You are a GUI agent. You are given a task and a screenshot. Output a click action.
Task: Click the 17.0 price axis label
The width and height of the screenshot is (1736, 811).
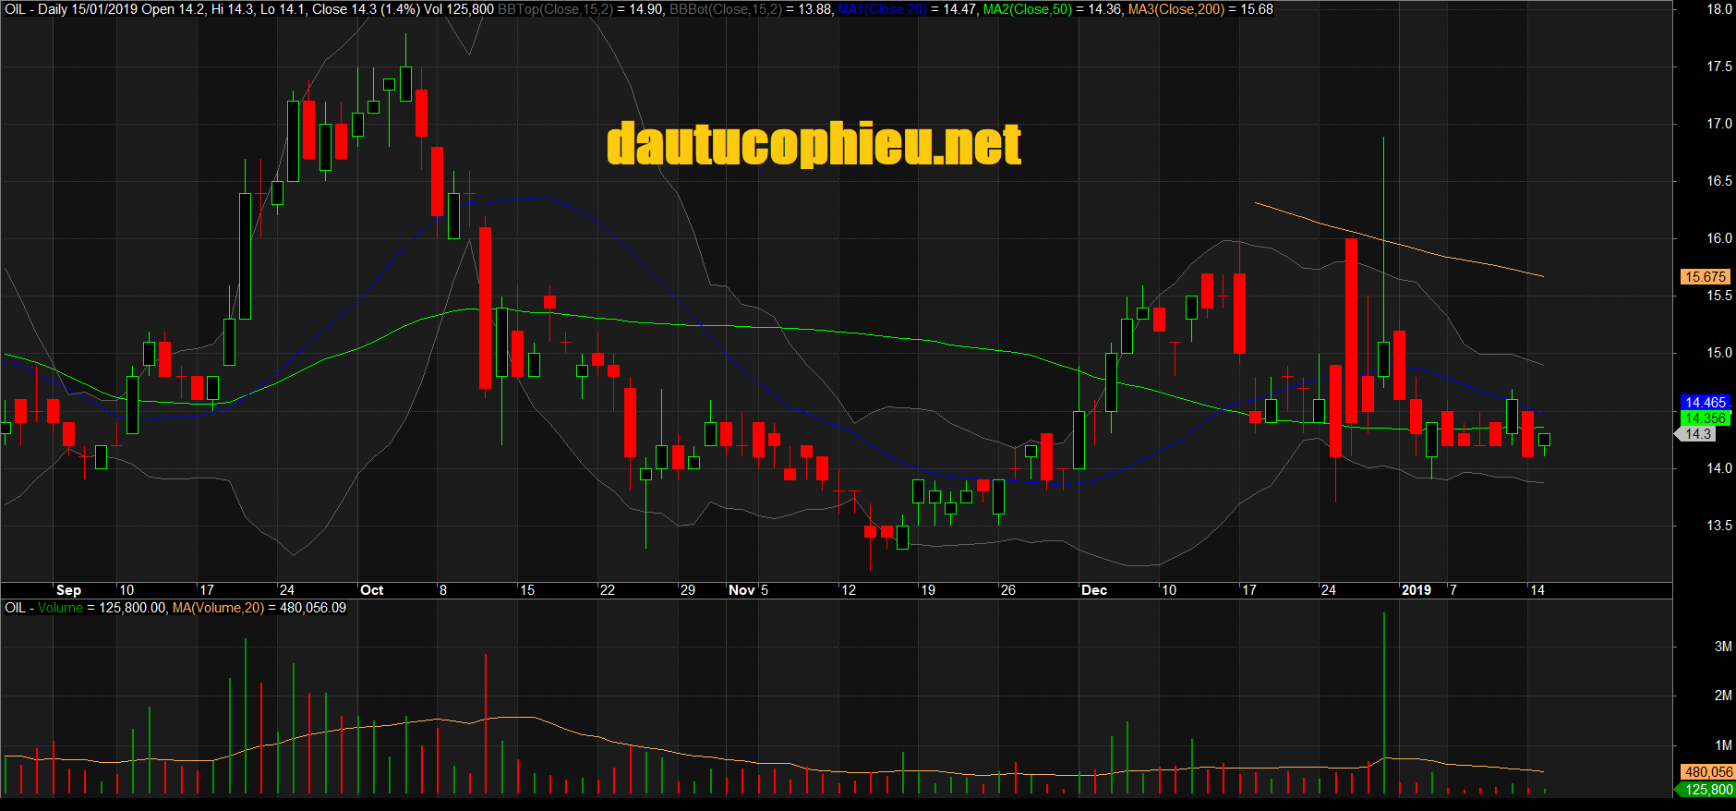point(1719,124)
